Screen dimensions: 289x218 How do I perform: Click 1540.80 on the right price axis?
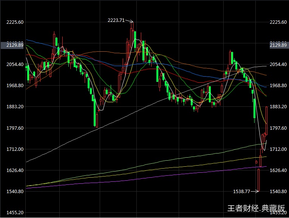click(278, 192)
